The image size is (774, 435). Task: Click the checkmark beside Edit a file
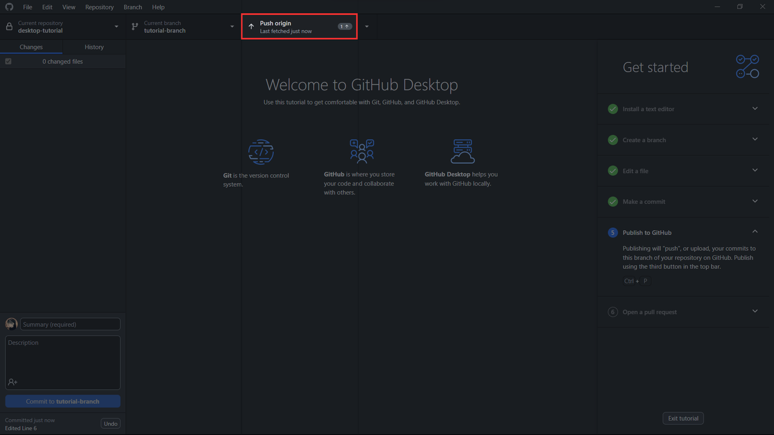(613, 171)
